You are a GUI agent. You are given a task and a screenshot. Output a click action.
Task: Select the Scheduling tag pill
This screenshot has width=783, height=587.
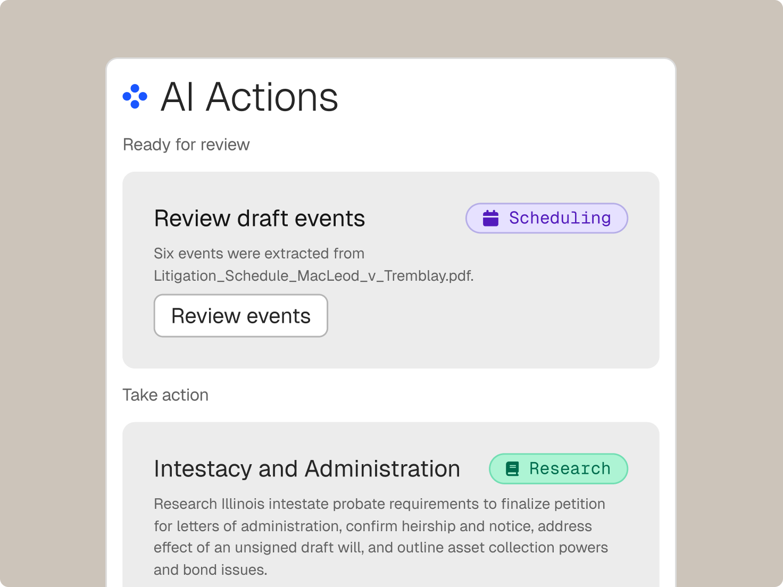tap(547, 218)
